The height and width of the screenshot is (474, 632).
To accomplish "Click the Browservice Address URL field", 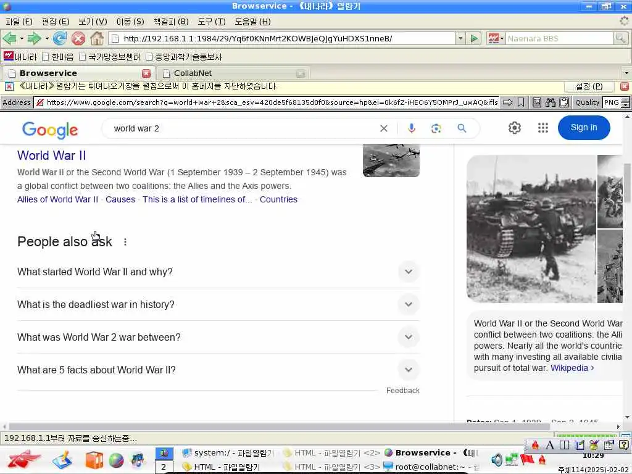I will (x=266, y=102).
